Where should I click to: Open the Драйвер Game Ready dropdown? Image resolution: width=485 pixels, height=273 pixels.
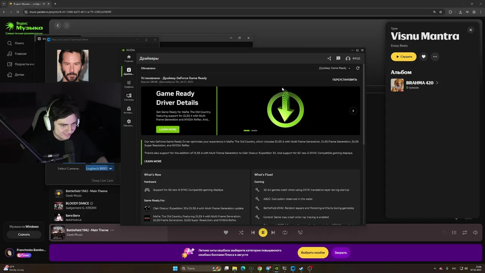[x=335, y=68]
